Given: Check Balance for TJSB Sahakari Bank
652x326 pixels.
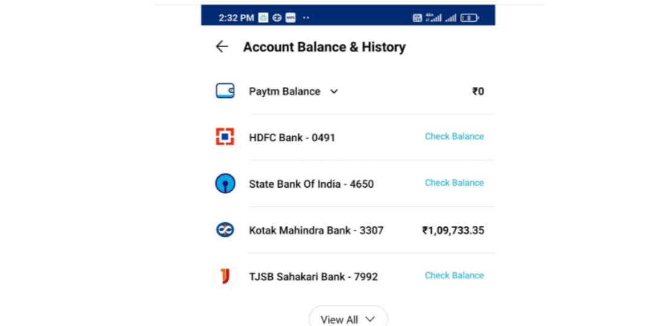Looking at the screenshot, I should click(x=454, y=275).
